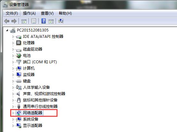
Task: Click the Back arrow toolbar icon
Action: click(7, 21)
